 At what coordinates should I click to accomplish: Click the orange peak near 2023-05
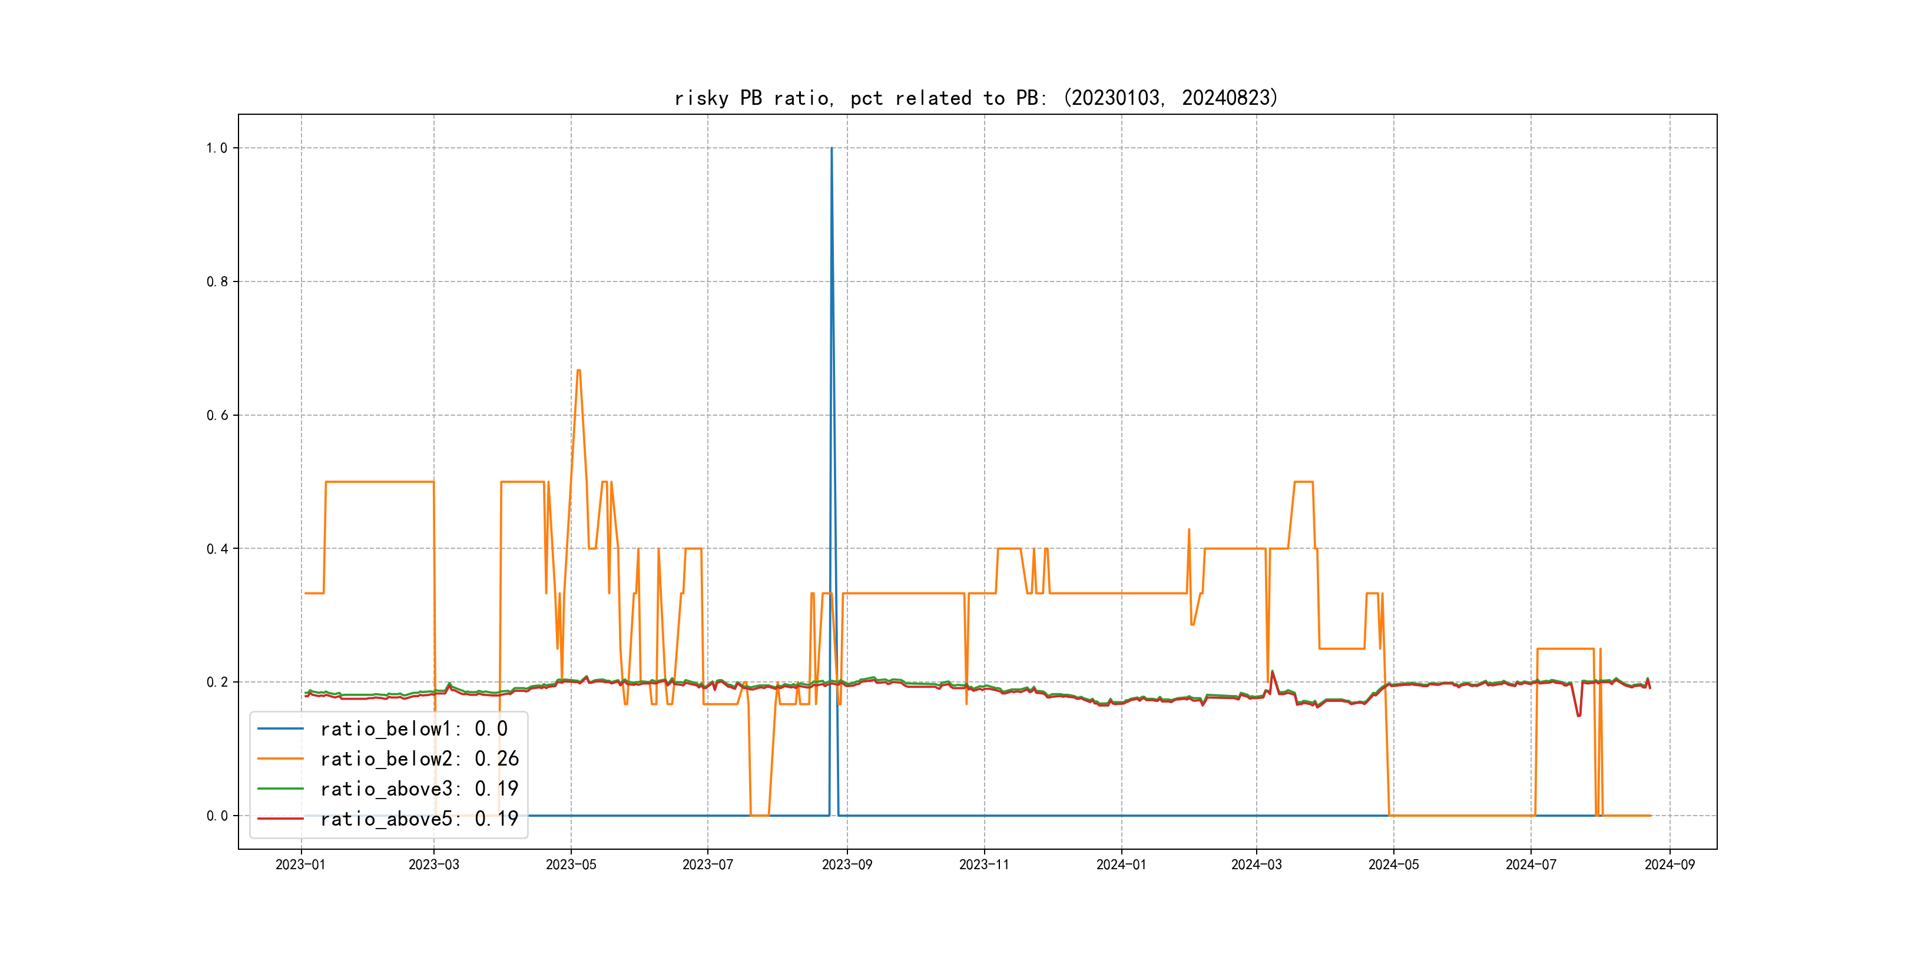tap(578, 370)
